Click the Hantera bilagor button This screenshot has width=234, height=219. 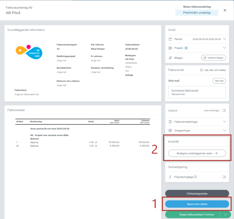tap(213, 58)
